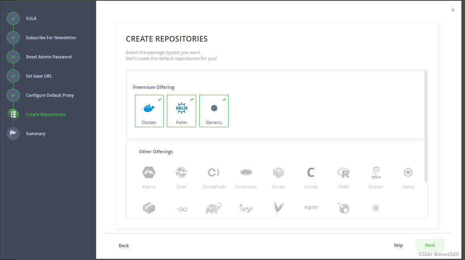
Task: Pick the Ivy package icon
Action: tap(246, 208)
